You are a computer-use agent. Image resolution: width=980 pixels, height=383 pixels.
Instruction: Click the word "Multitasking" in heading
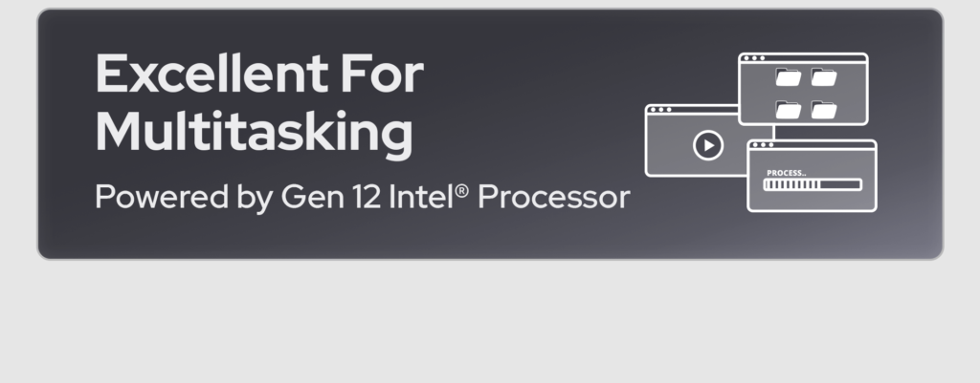pos(254,133)
